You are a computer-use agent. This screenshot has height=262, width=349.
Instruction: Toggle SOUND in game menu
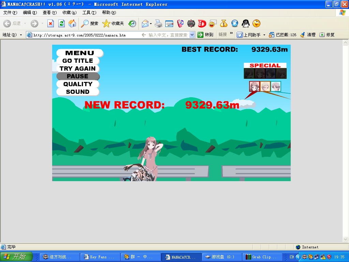coord(78,92)
